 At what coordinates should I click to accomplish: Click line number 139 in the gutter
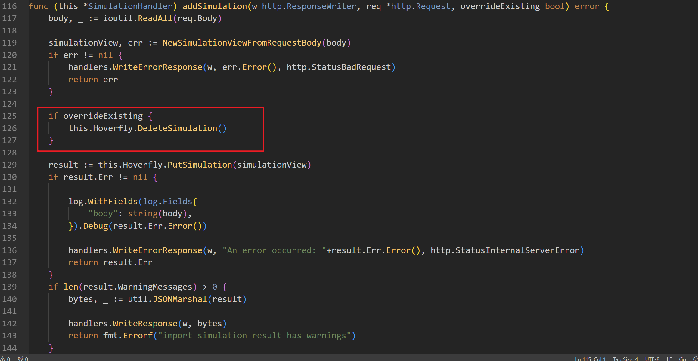pos(9,287)
